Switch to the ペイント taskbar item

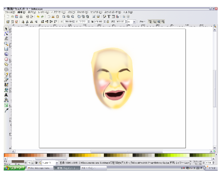click(x=93, y=168)
